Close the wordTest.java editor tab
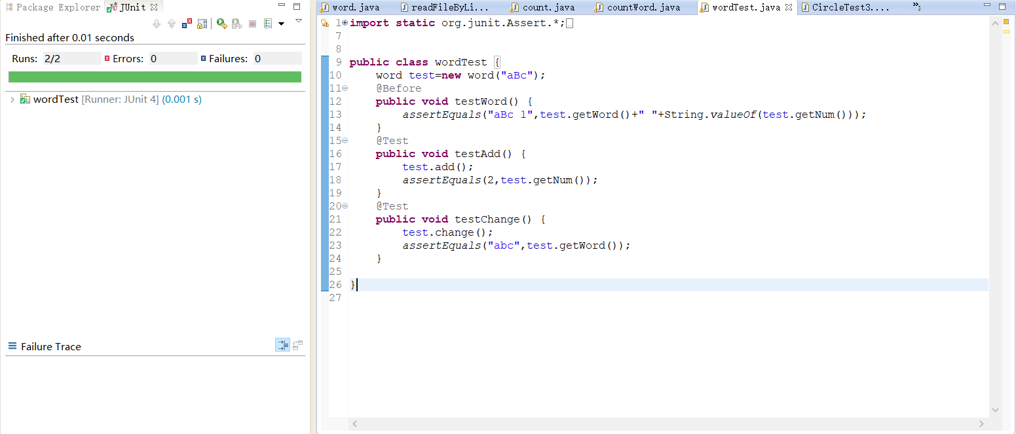 (789, 8)
